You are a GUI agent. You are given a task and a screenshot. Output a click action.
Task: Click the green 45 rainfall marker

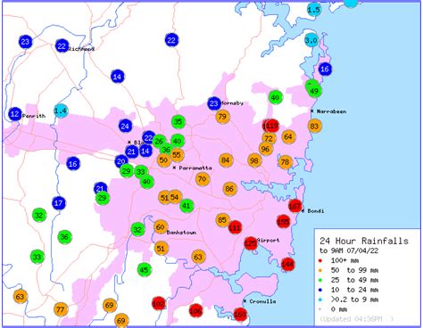tap(145, 270)
